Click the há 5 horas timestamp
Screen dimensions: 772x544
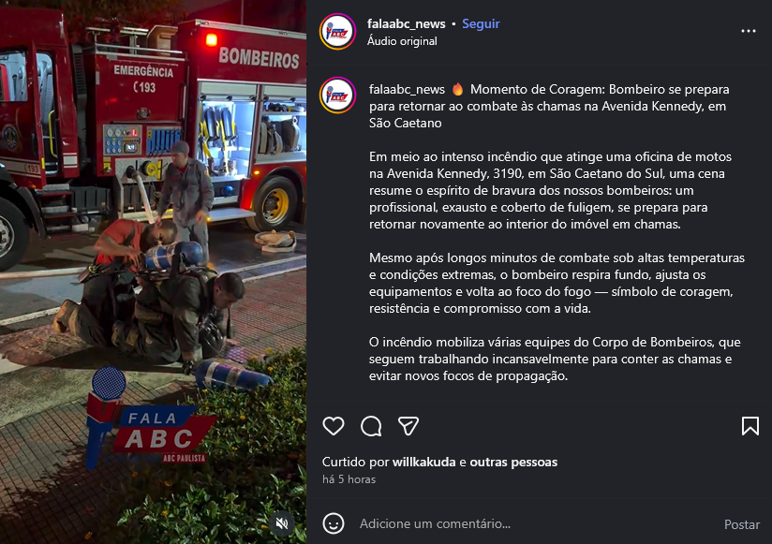pos(349,479)
